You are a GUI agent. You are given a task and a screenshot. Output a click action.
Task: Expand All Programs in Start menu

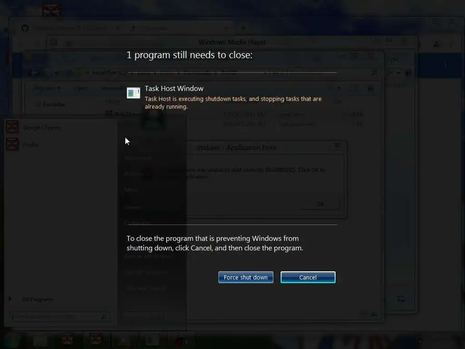(x=38, y=299)
